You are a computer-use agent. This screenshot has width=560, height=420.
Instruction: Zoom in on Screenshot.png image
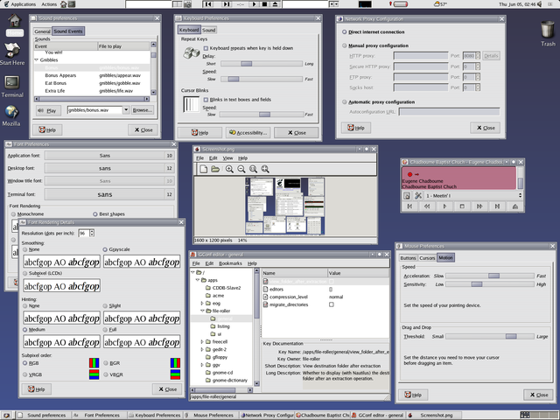229,169
